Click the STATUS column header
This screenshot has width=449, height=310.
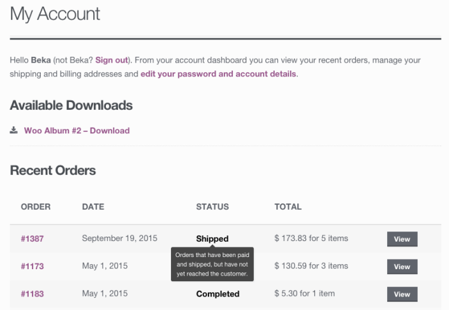coord(212,207)
